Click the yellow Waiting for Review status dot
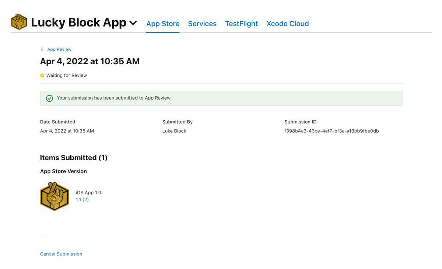 pos(42,75)
